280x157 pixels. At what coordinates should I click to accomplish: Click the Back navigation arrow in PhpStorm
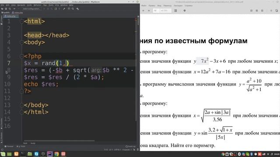pyautogui.click(x=14, y=9)
